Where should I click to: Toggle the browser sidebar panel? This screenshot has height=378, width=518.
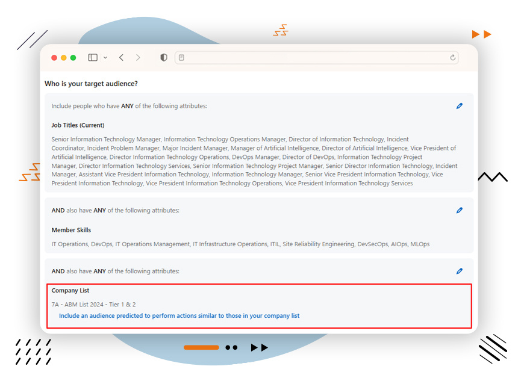(91, 57)
